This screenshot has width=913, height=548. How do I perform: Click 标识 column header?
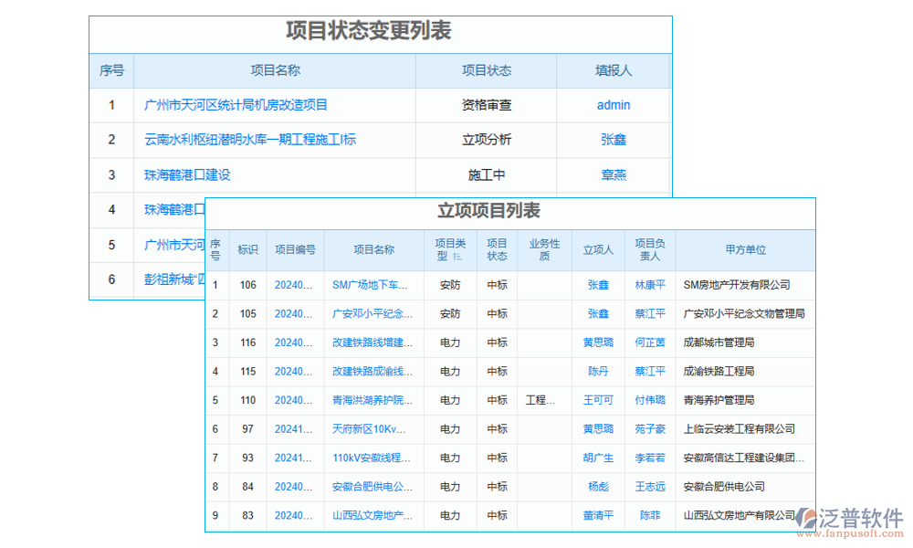(247, 249)
